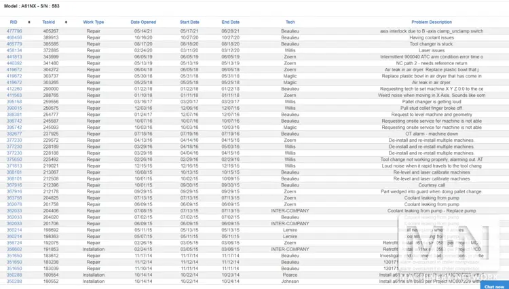The image size is (509, 289).
Task: Select 'Tool changer is stuck' description
Action: coord(432,44)
